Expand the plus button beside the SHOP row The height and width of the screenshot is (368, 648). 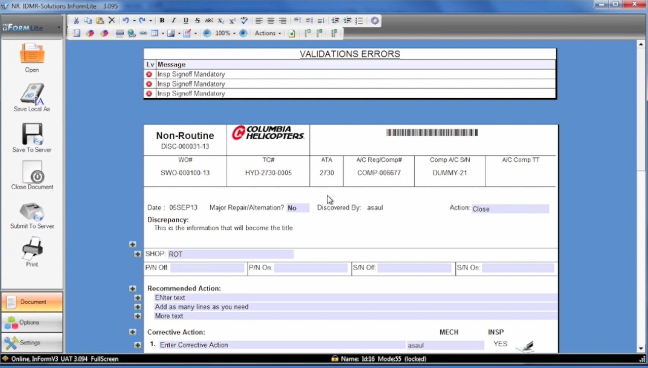138,254
